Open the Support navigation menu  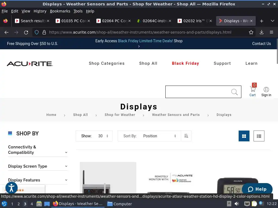click(x=222, y=63)
